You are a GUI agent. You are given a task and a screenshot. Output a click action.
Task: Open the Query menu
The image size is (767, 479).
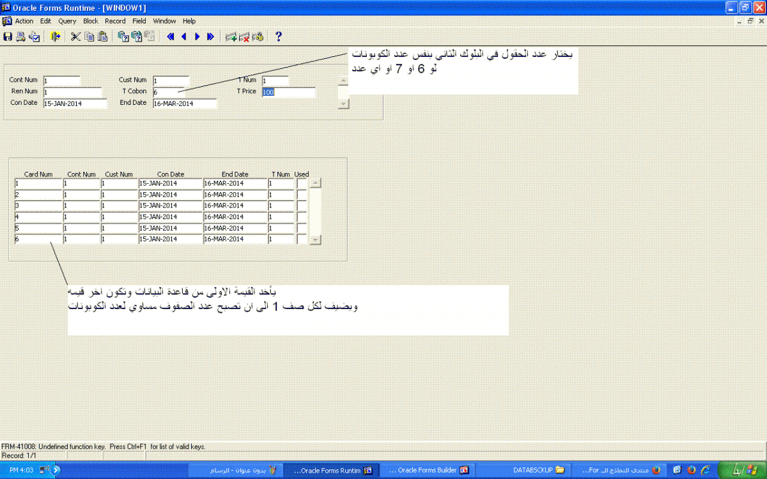(67, 21)
